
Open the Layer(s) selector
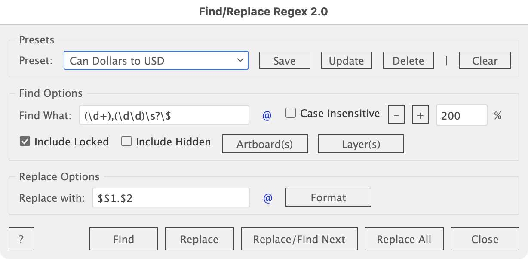[x=361, y=144]
